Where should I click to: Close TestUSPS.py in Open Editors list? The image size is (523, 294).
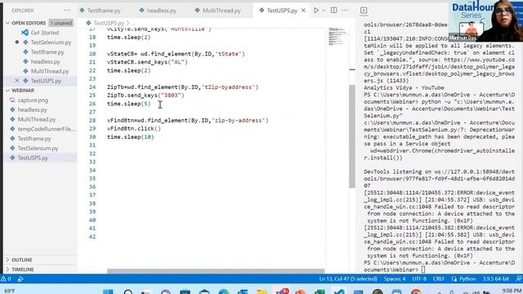pyautogui.click(x=16, y=81)
